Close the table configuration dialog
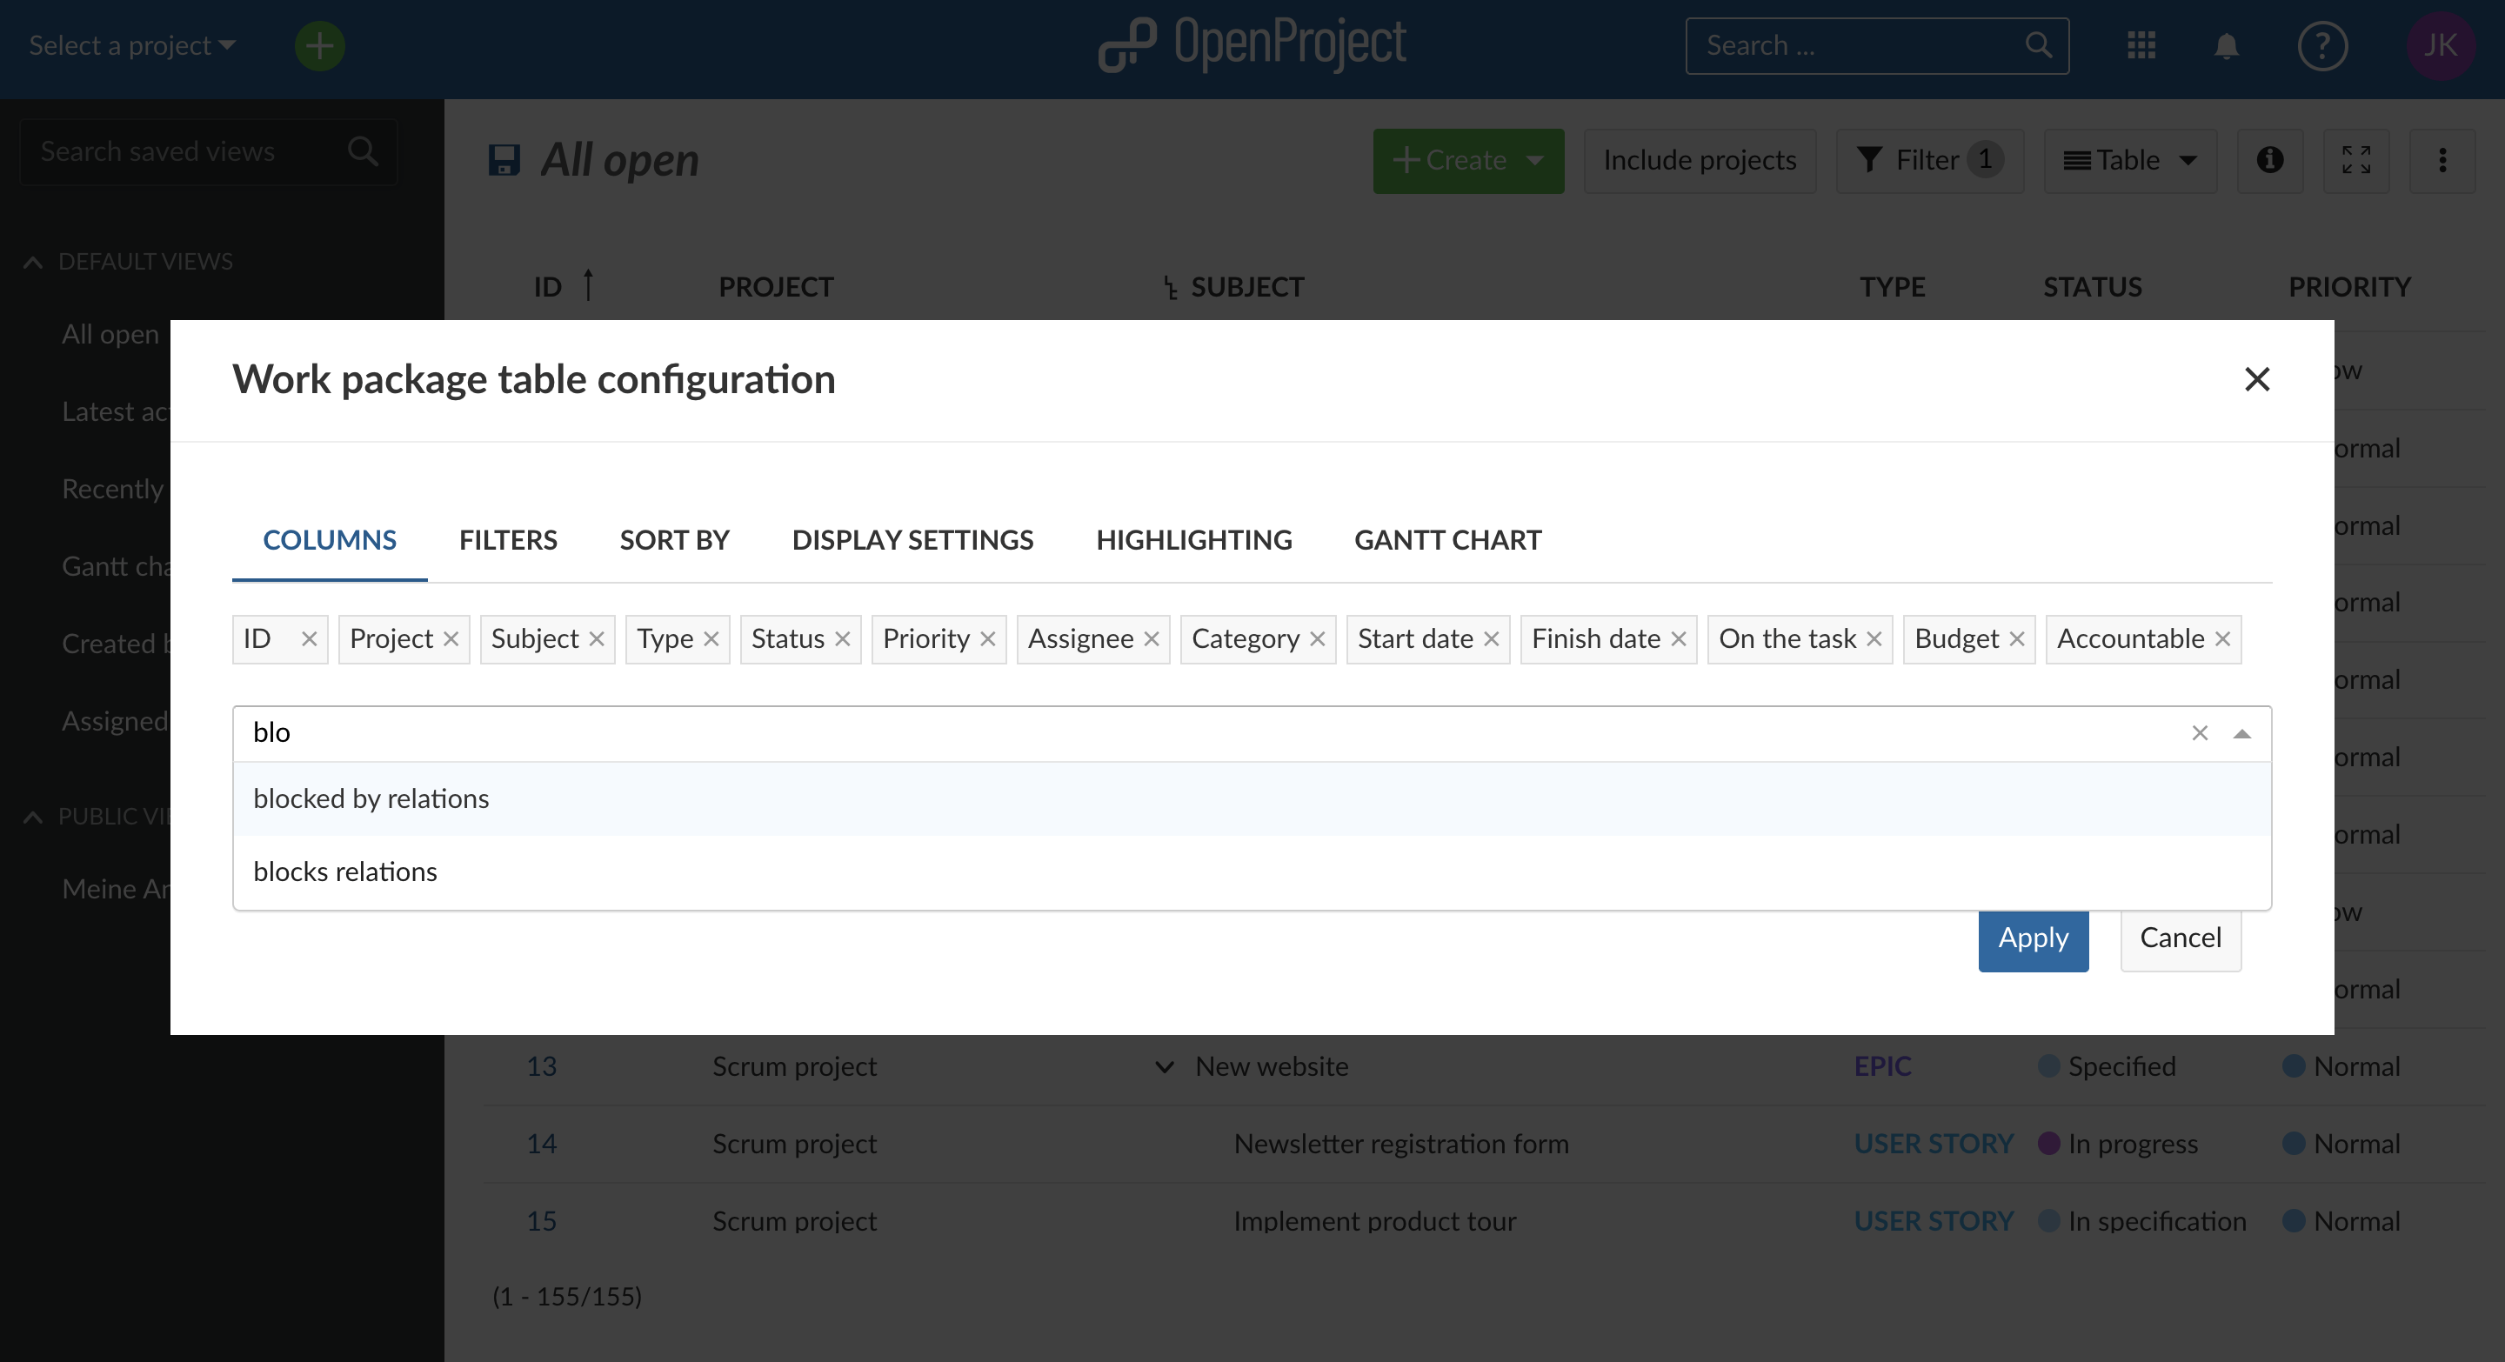The height and width of the screenshot is (1362, 2505). [2256, 379]
